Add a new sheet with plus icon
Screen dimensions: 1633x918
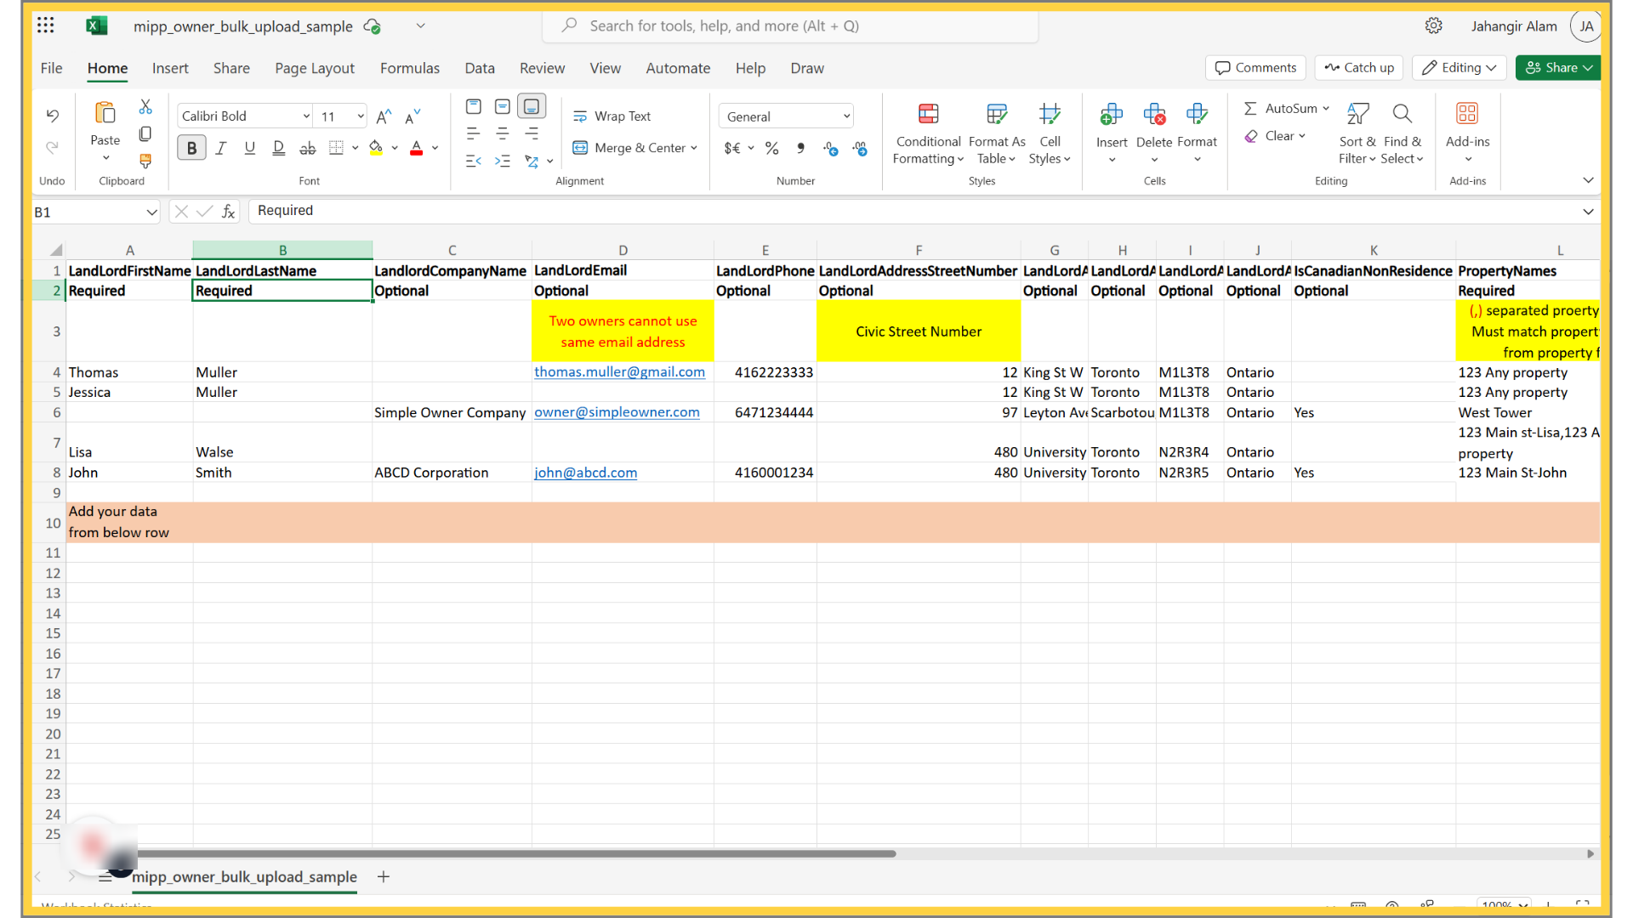384,877
